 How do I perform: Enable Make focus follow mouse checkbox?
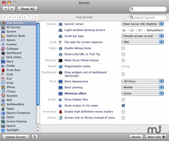pos(123,60)
